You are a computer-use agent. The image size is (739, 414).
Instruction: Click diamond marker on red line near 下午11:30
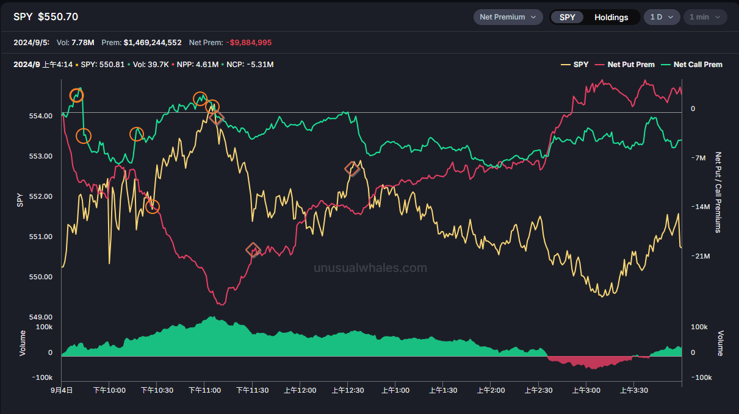coord(253,249)
